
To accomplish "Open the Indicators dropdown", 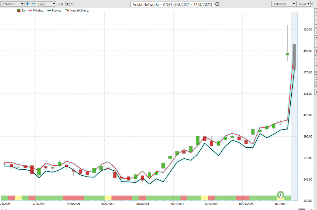I will click(284, 4).
